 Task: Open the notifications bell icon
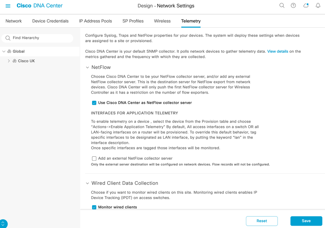pos(318,6)
